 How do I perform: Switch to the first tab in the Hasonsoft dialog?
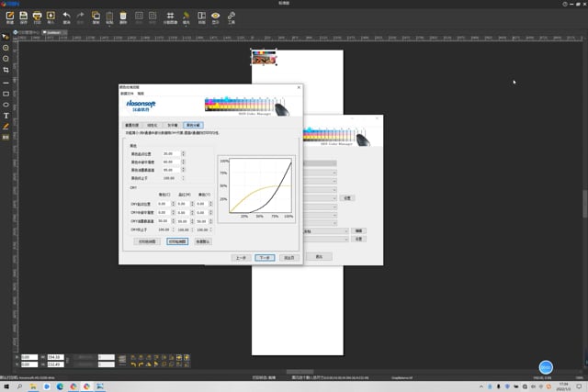click(x=131, y=125)
